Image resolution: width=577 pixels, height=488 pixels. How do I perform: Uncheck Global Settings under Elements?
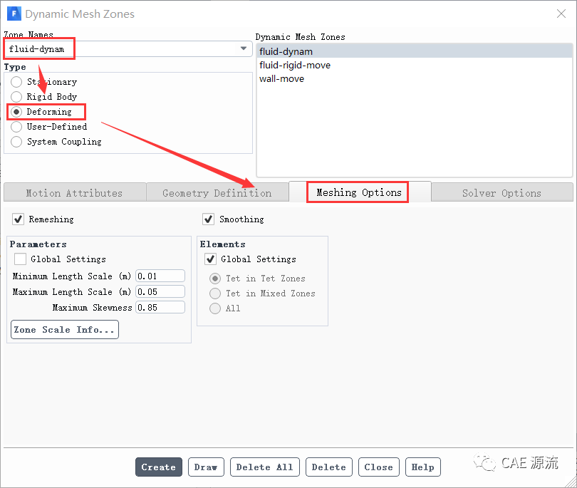pyautogui.click(x=211, y=259)
